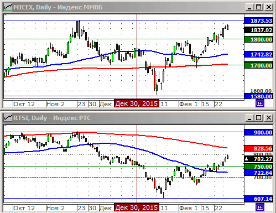This screenshot has height=213, width=276.
Task: Click the MICEX chart window icon
Action: (x=8, y=7)
